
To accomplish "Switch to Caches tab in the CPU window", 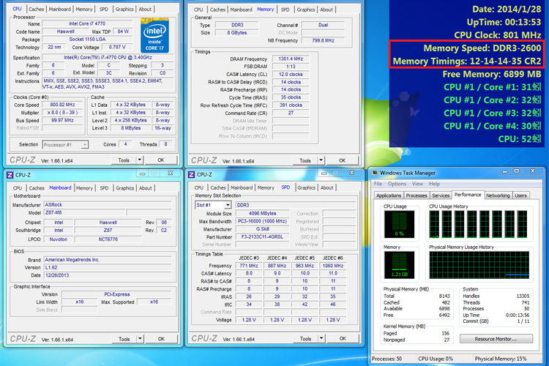I will pyautogui.click(x=36, y=9).
